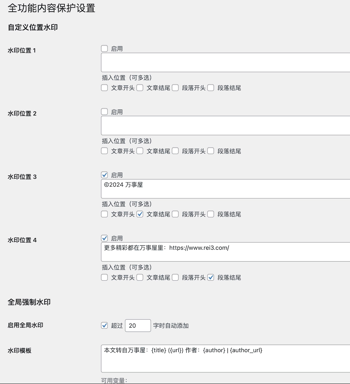The height and width of the screenshot is (384, 350).
Task: Click the 水印位置 4 row label
Action: 22,240
